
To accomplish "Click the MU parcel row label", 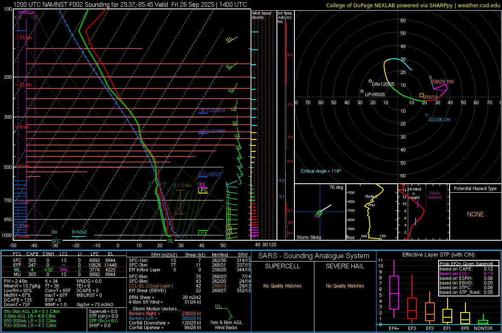I will click(x=17, y=274).
